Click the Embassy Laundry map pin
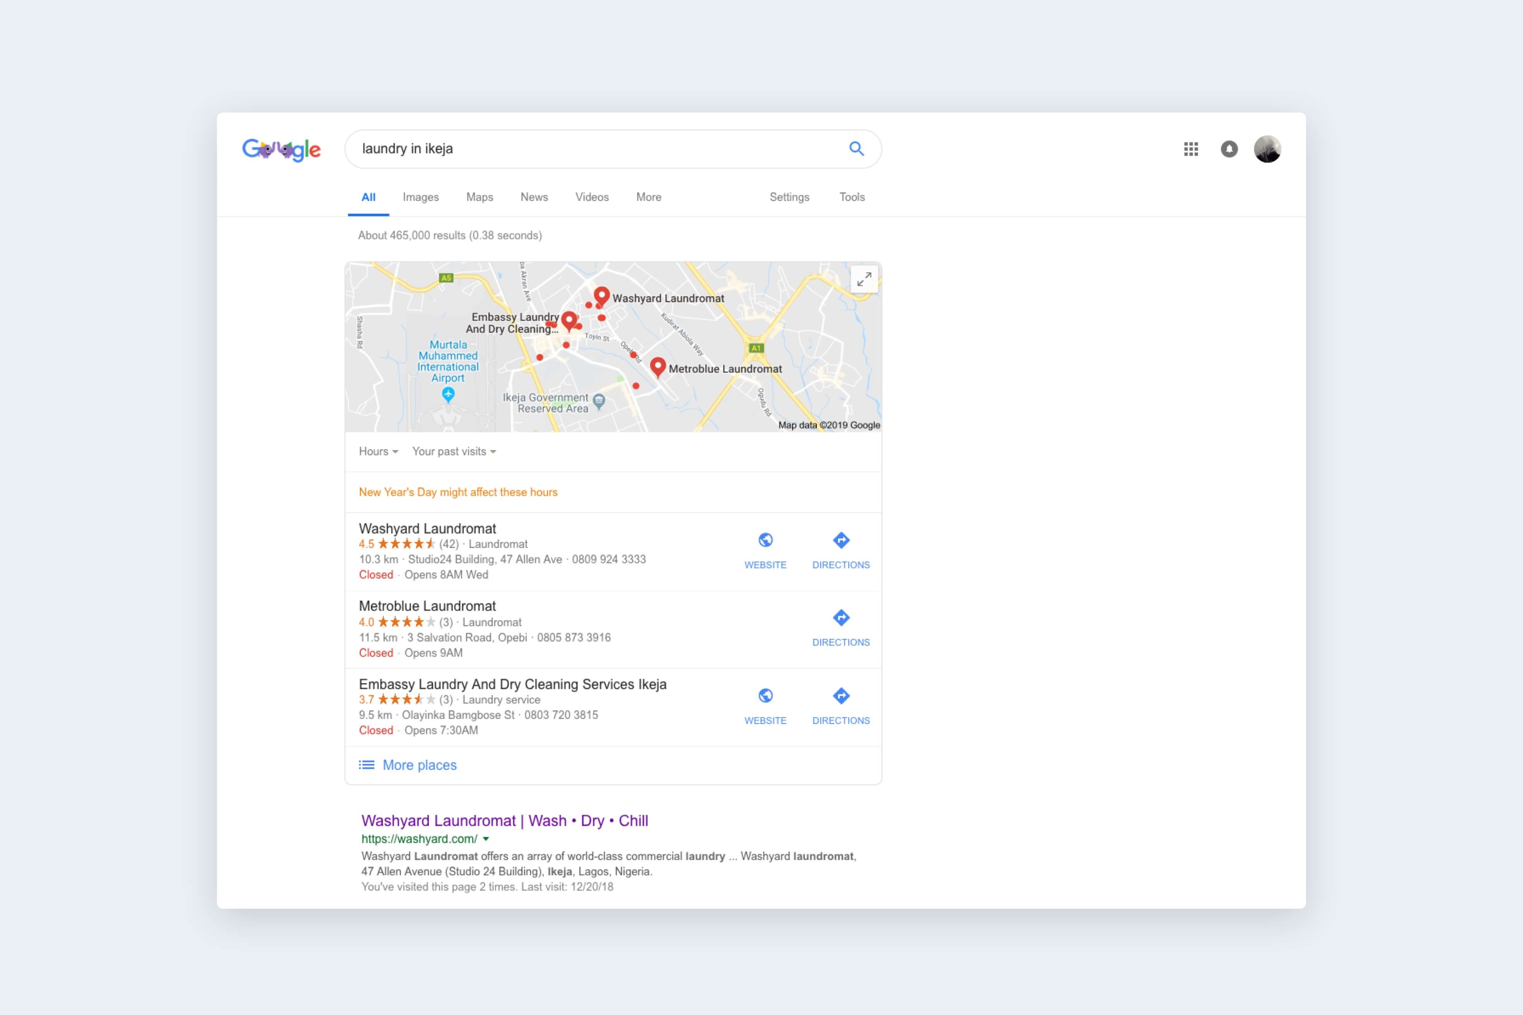 point(569,320)
